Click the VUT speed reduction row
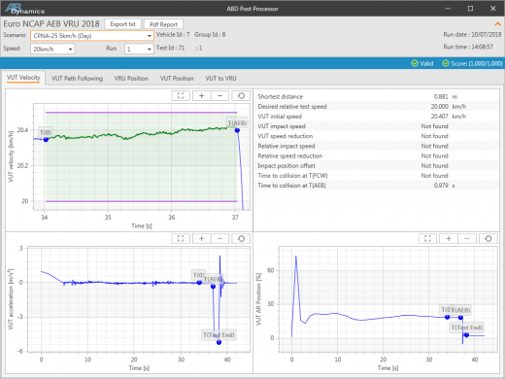The width and height of the screenshot is (505, 379). [377, 136]
